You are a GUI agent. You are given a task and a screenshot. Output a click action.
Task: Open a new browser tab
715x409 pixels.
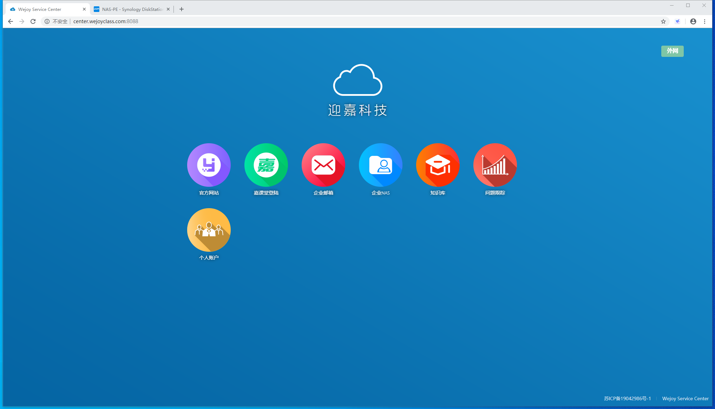pos(182,9)
